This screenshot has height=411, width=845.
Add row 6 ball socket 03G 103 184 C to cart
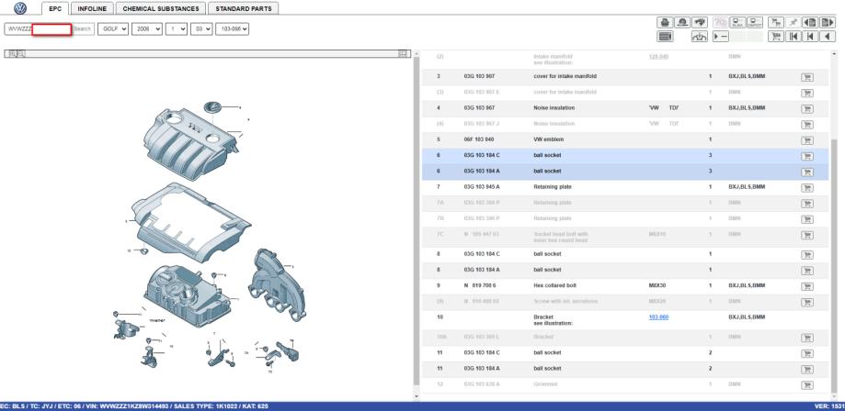click(x=807, y=156)
